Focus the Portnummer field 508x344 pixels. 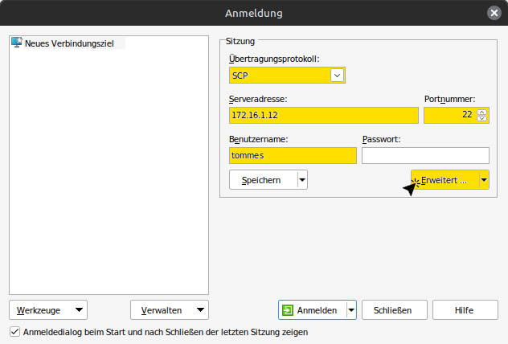tap(449, 116)
